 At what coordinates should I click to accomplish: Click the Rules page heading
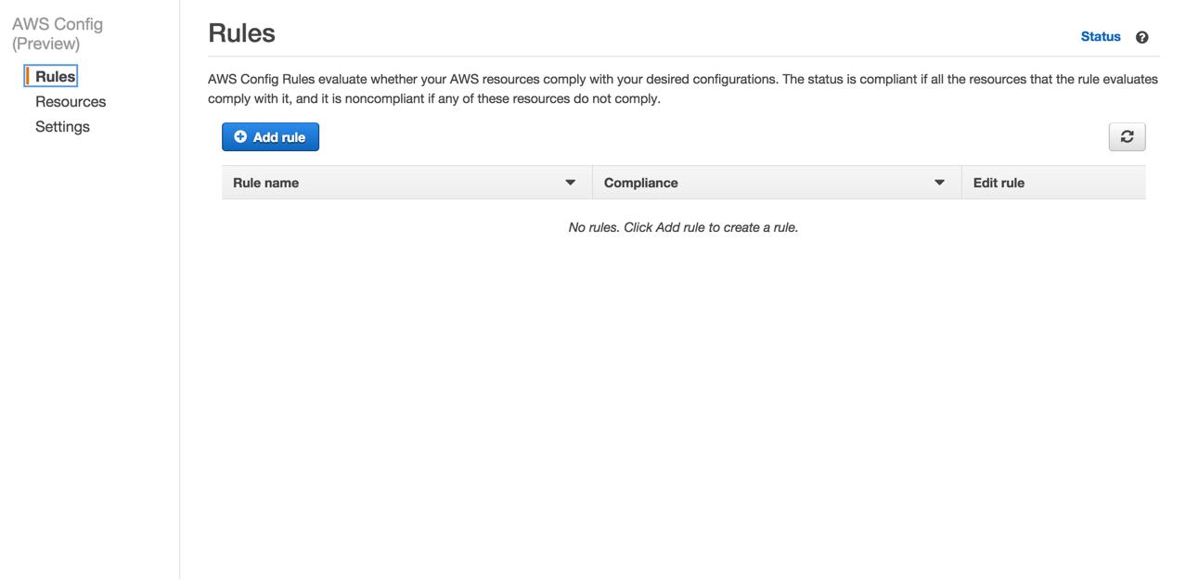pyautogui.click(x=241, y=32)
